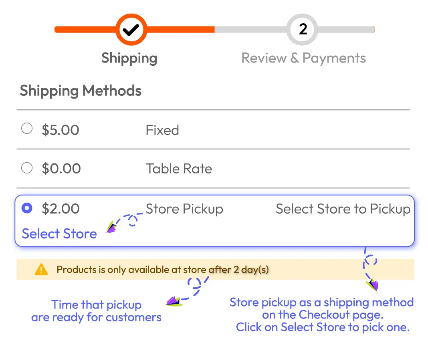428x349 pixels.
Task: Click the Shipping step label
Action: click(129, 59)
